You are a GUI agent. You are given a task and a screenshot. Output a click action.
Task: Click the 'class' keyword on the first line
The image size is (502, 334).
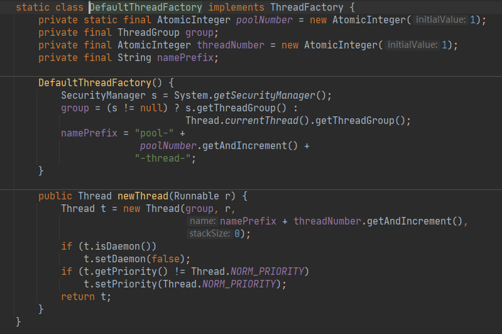[70, 7]
